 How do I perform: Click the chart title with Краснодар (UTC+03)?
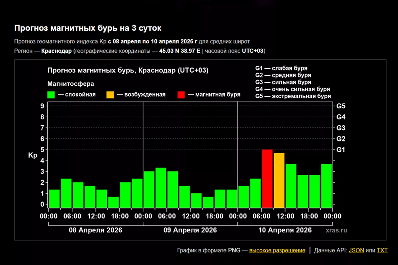click(x=128, y=71)
